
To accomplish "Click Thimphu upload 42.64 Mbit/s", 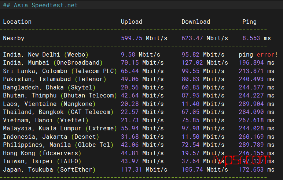I will coord(142,96).
